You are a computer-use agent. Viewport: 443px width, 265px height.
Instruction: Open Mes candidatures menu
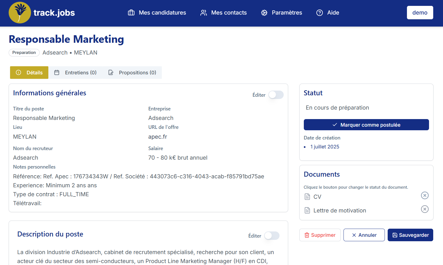click(157, 13)
